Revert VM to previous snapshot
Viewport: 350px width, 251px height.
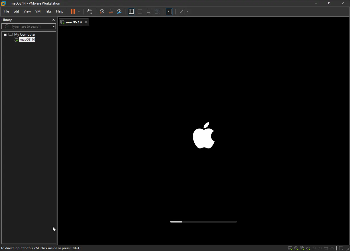[x=111, y=11]
